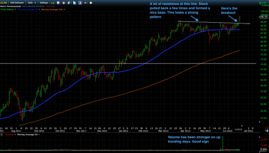Click the ALXN ticker symbol
Image resolution: width=269 pixels, height=153 pixels.
pyautogui.click(x=3, y=3)
